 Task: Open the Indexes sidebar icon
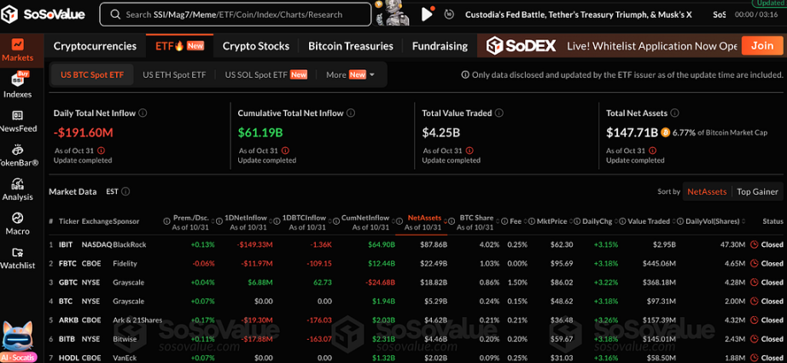(18, 85)
